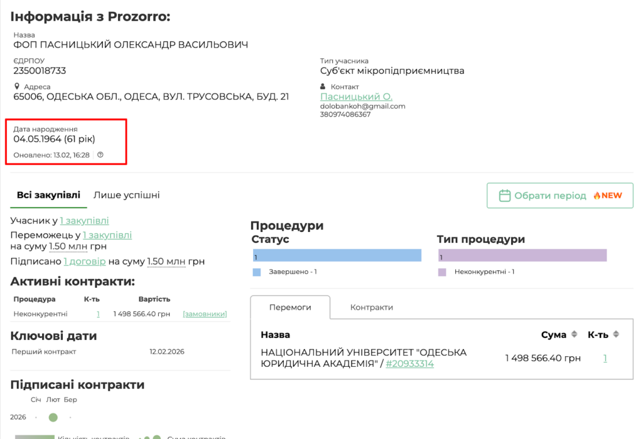Open the Пасницький О. contact link
This screenshot has width=643, height=439.
pos(356,97)
